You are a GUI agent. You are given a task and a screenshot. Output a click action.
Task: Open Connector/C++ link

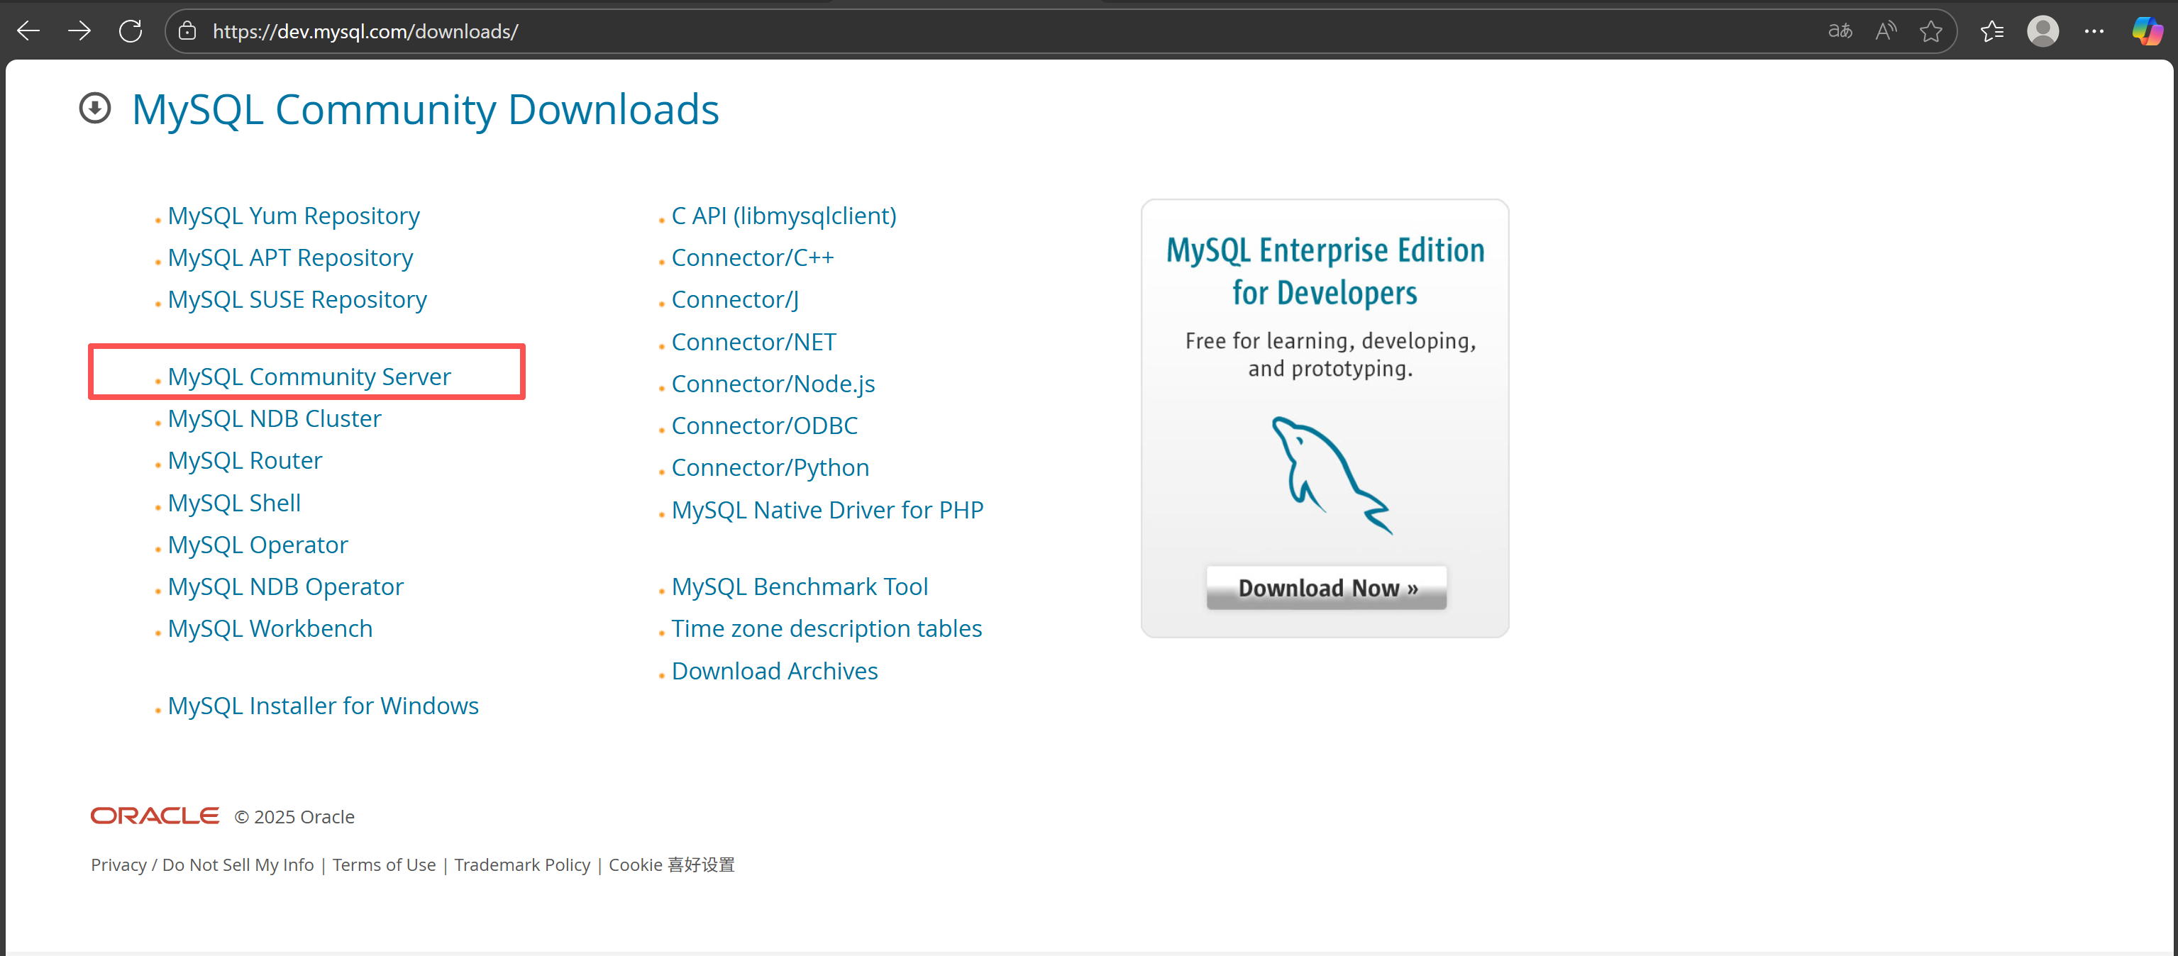[x=751, y=258]
